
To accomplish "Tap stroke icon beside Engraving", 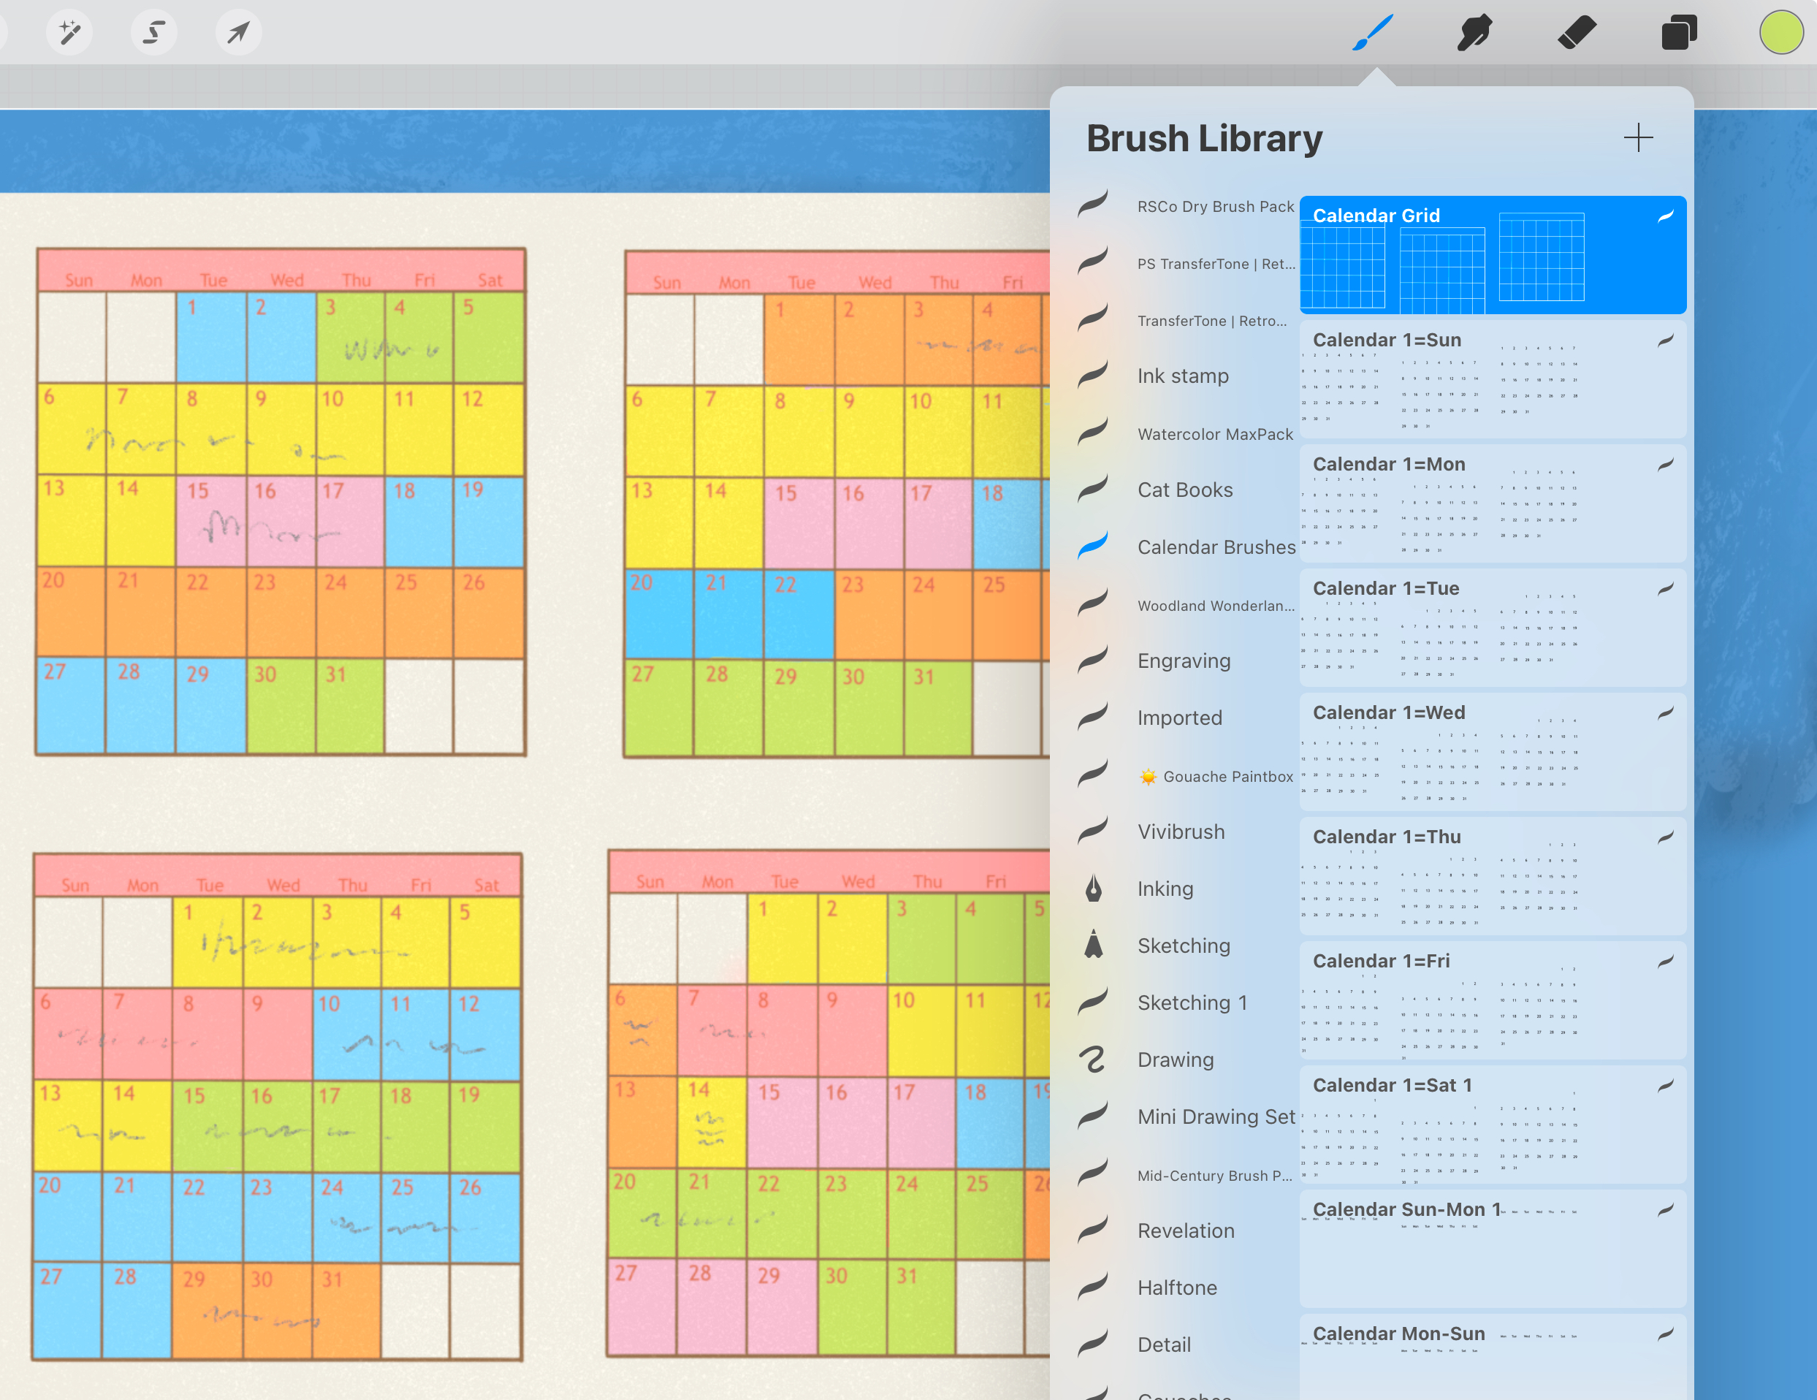I will point(1092,660).
